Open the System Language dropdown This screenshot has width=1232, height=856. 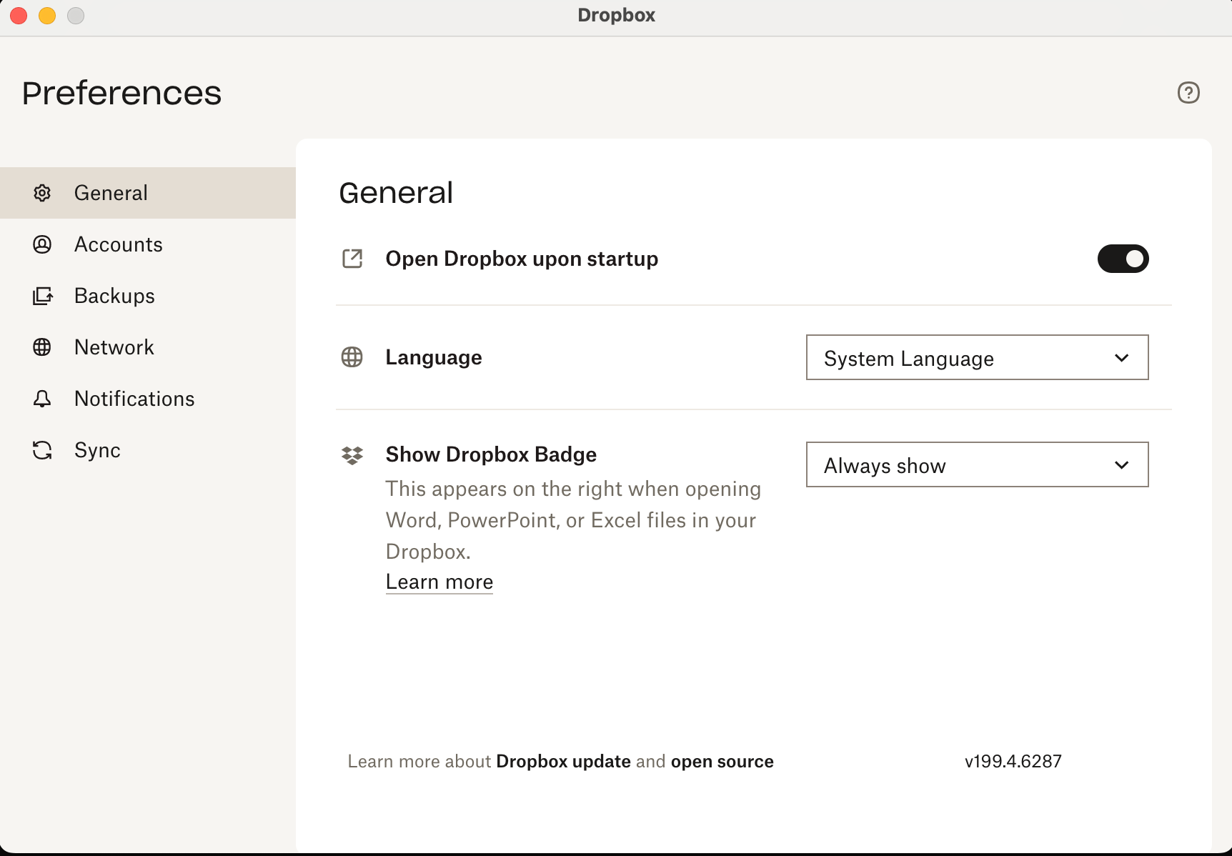click(977, 357)
